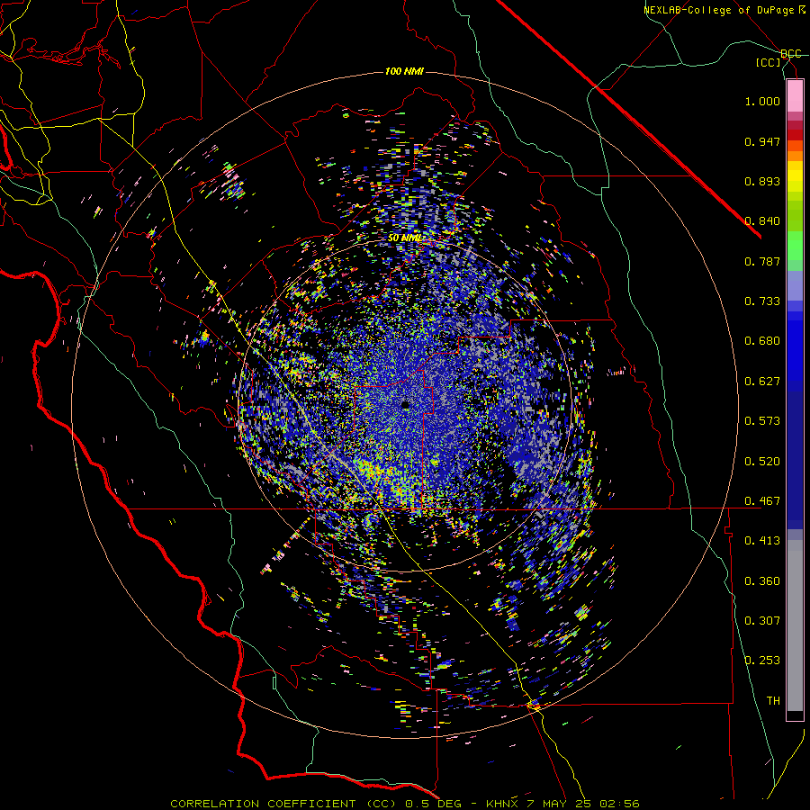Select the 0.787 color scale value

click(762, 261)
